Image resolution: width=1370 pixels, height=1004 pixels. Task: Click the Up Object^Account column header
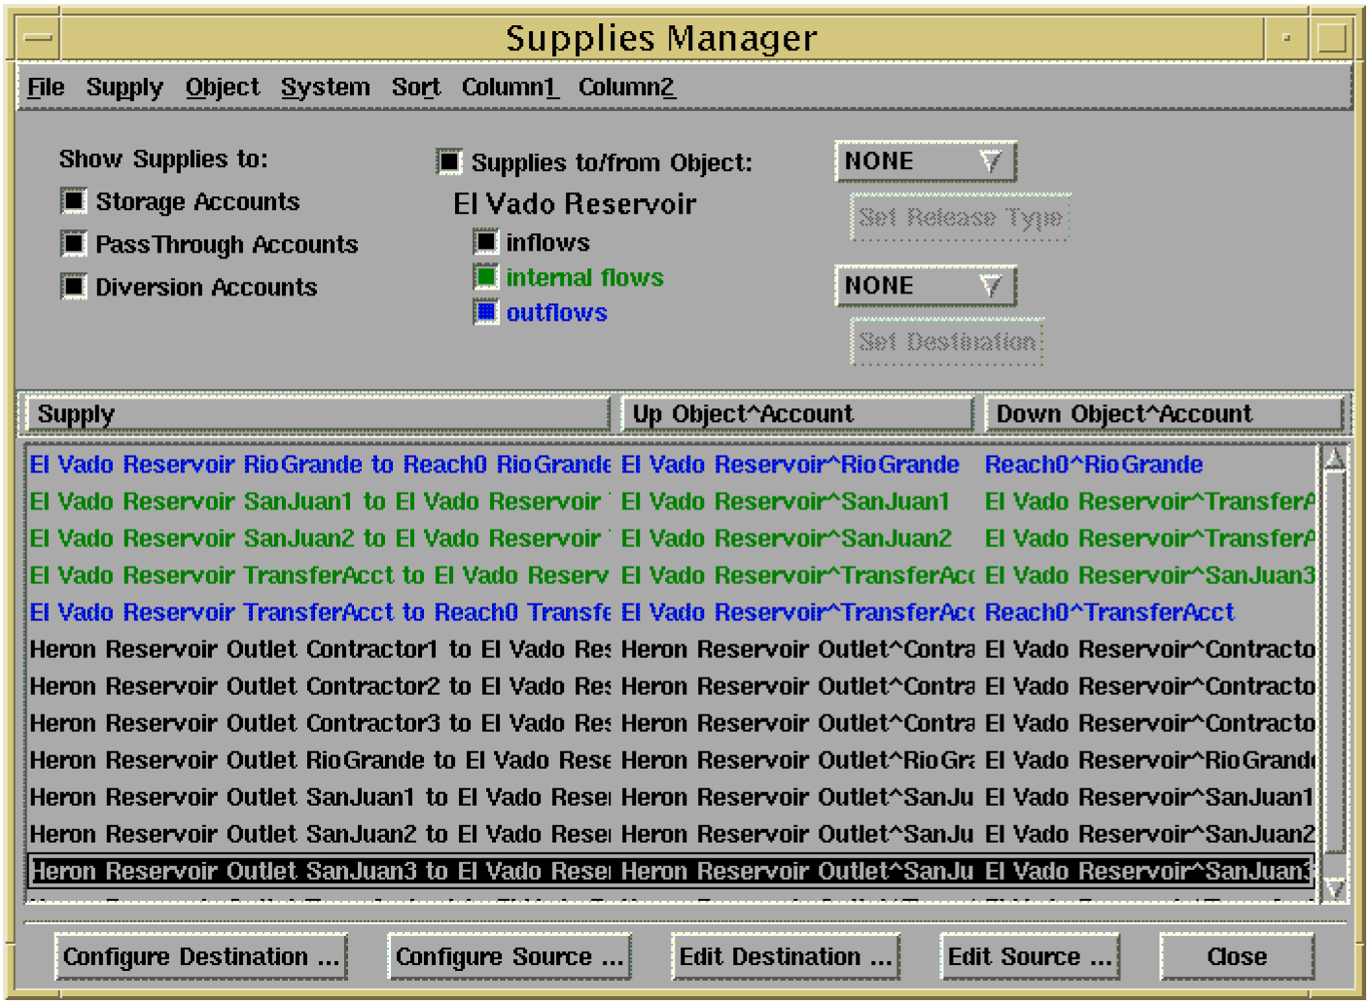796,414
